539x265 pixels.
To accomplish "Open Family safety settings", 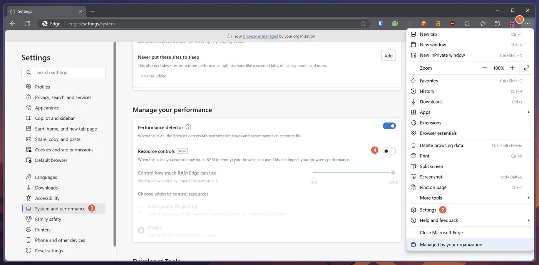I will pos(64,219).
